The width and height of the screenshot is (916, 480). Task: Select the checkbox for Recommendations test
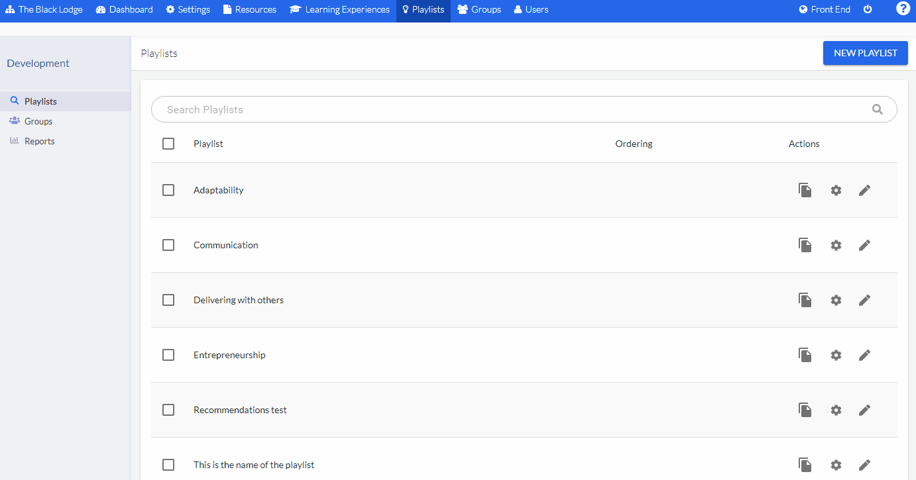click(168, 410)
